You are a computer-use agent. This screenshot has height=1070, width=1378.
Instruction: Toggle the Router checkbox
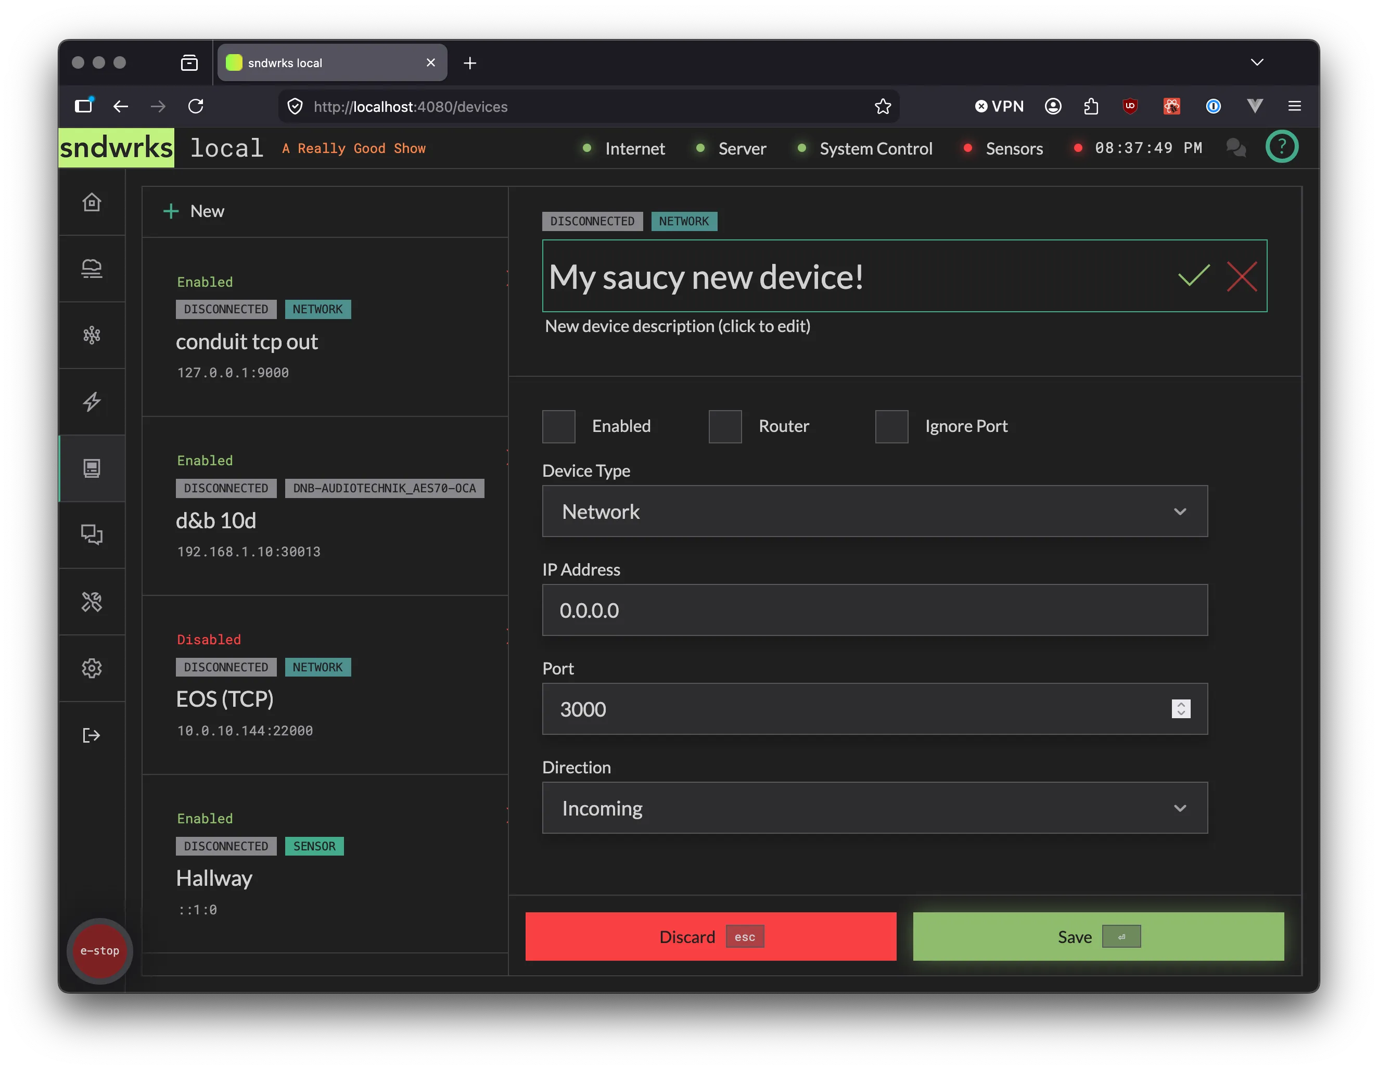click(x=725, y=426)
